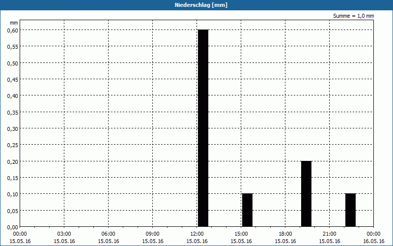Click the 0,55 y-axis label
393x246 pixels.
(12, 46)
